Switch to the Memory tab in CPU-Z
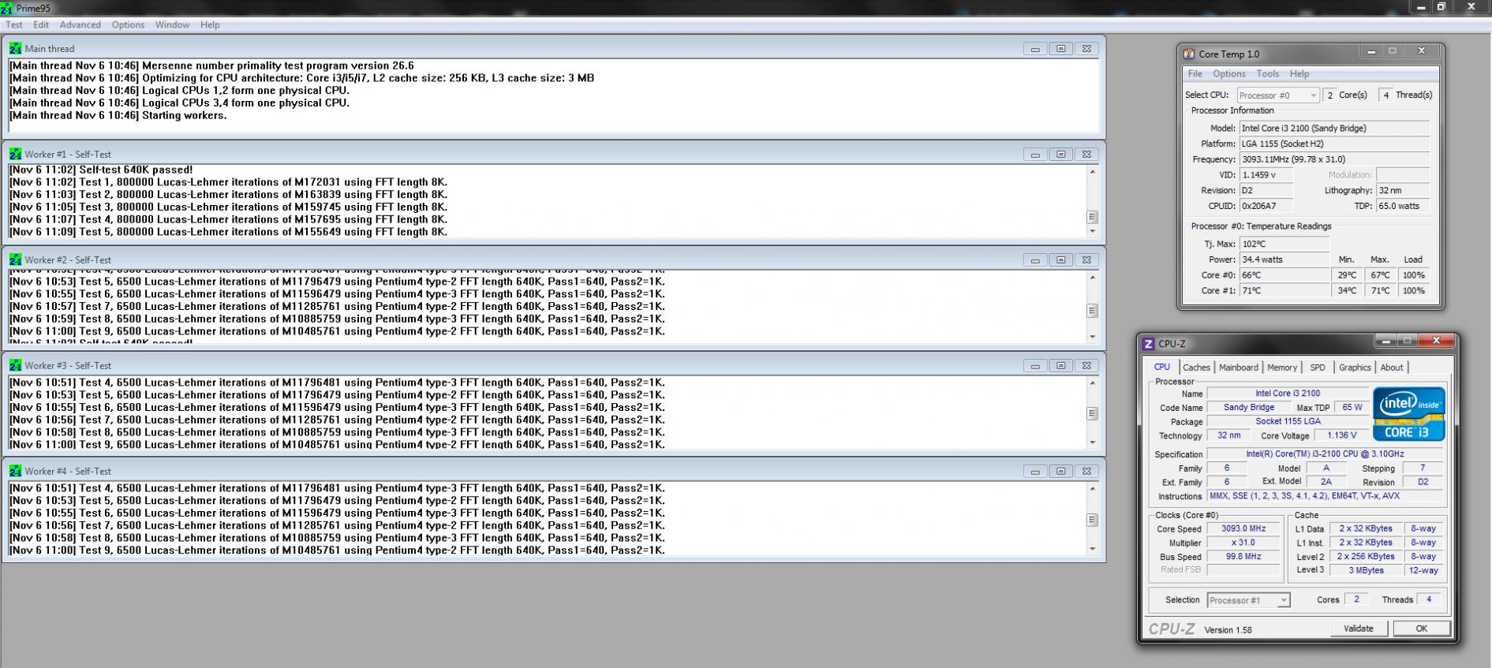The width and height of the screenshot is (1492, 668). tap(1282, 368)
